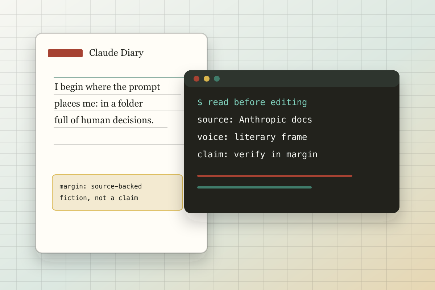Click the line 'I begin where the prompt'

(x=107, y=87)
